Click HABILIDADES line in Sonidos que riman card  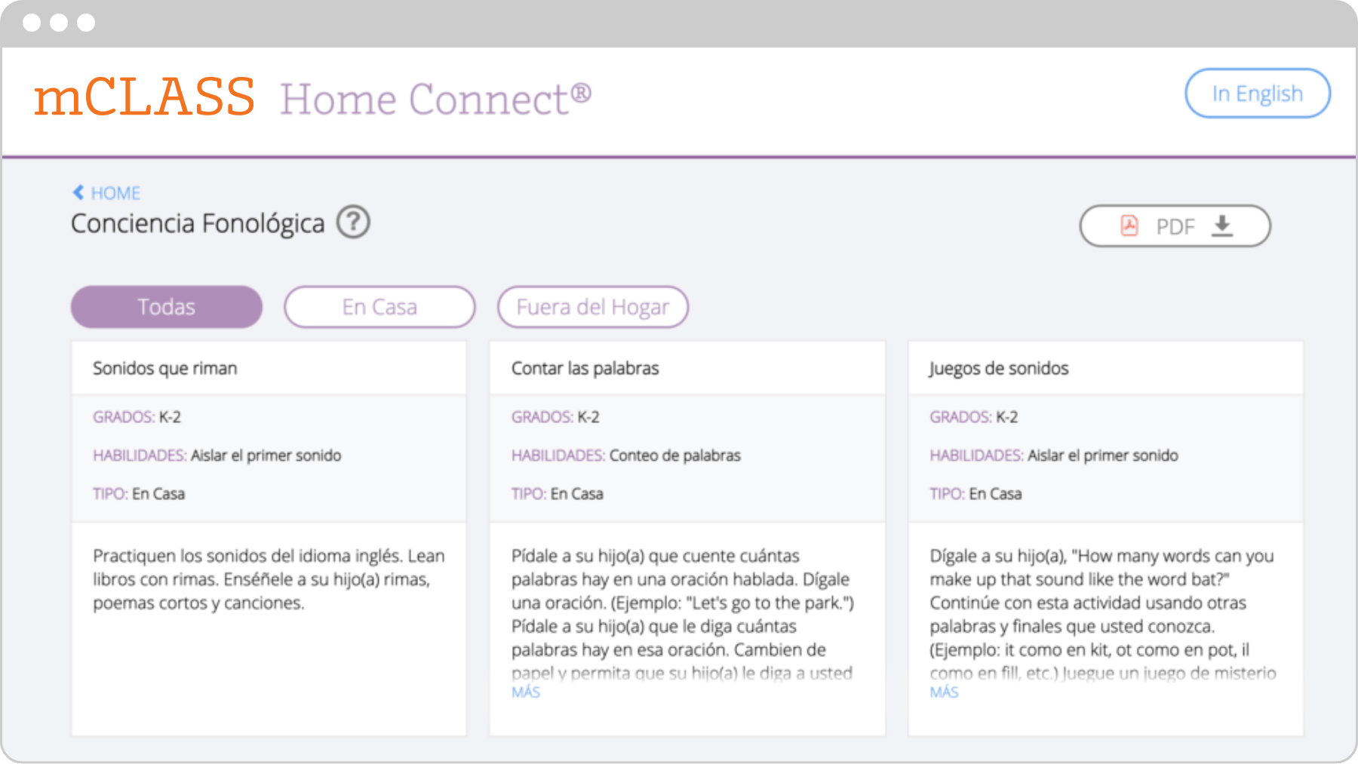[217, 456]
